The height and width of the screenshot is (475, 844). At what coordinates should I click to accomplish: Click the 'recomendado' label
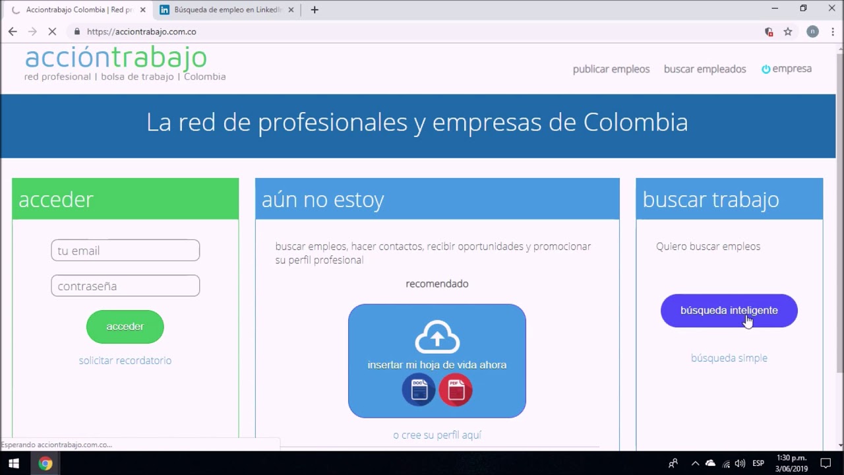coord(437,284)
